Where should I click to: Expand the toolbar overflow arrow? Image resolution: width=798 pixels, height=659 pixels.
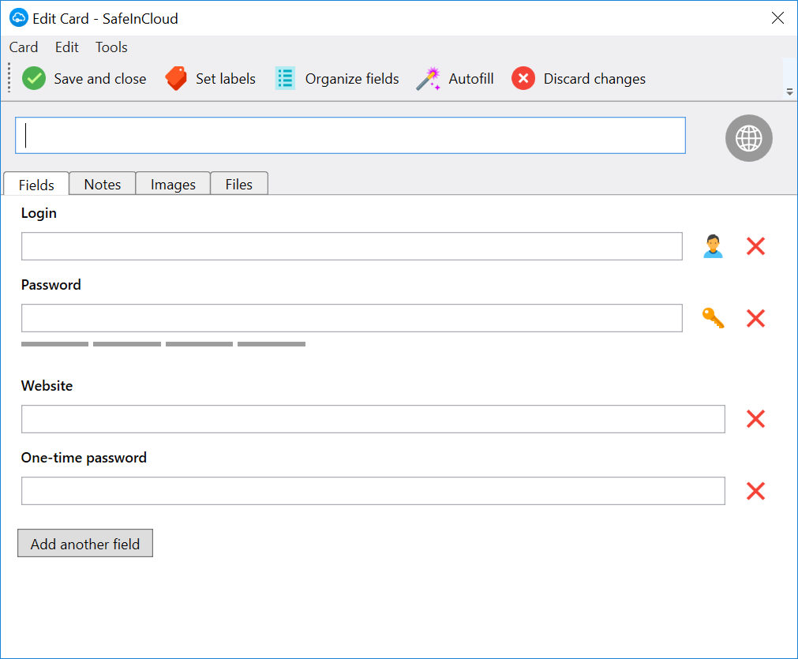(x=789, y=92)
